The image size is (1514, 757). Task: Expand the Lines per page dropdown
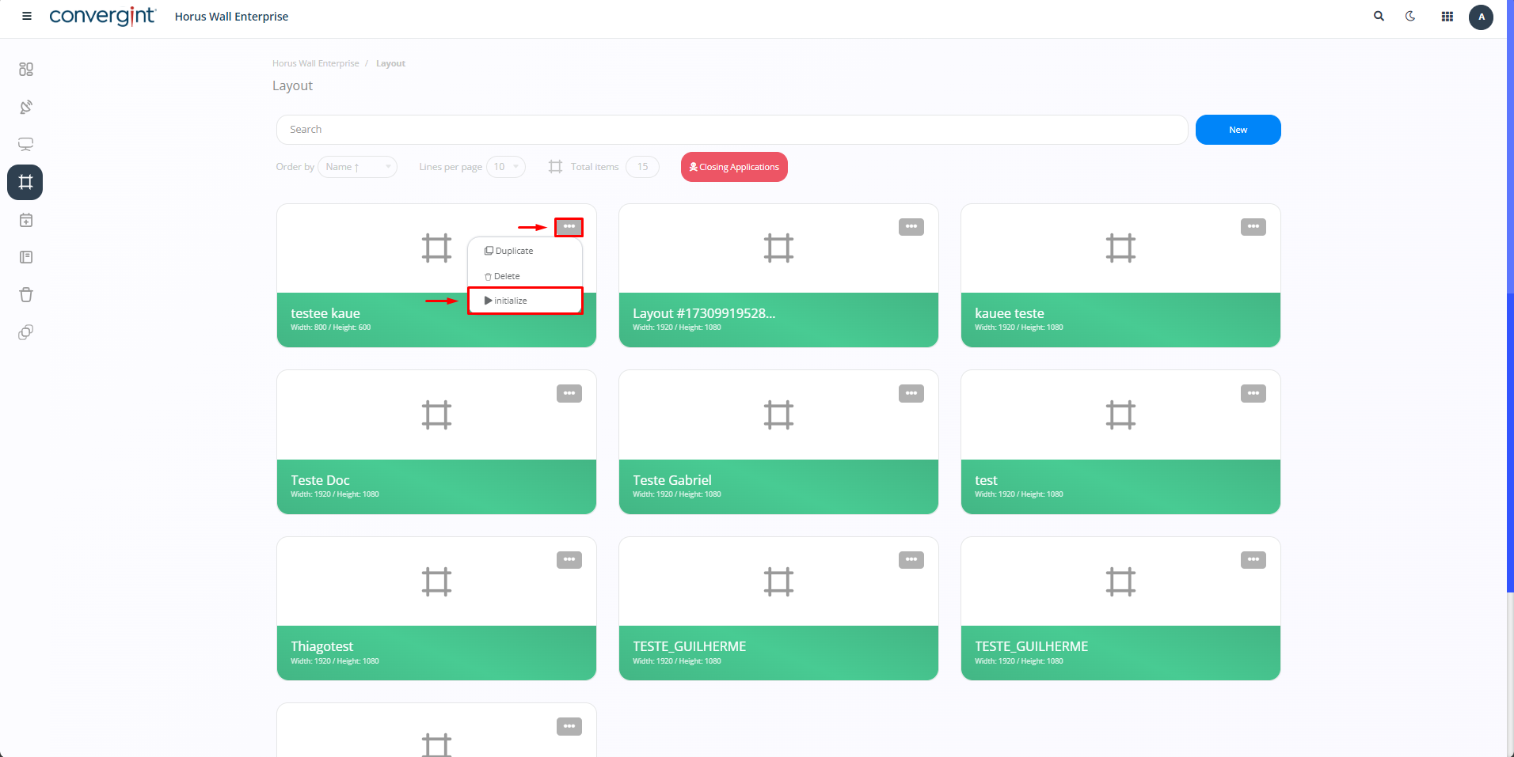(505, 167)
